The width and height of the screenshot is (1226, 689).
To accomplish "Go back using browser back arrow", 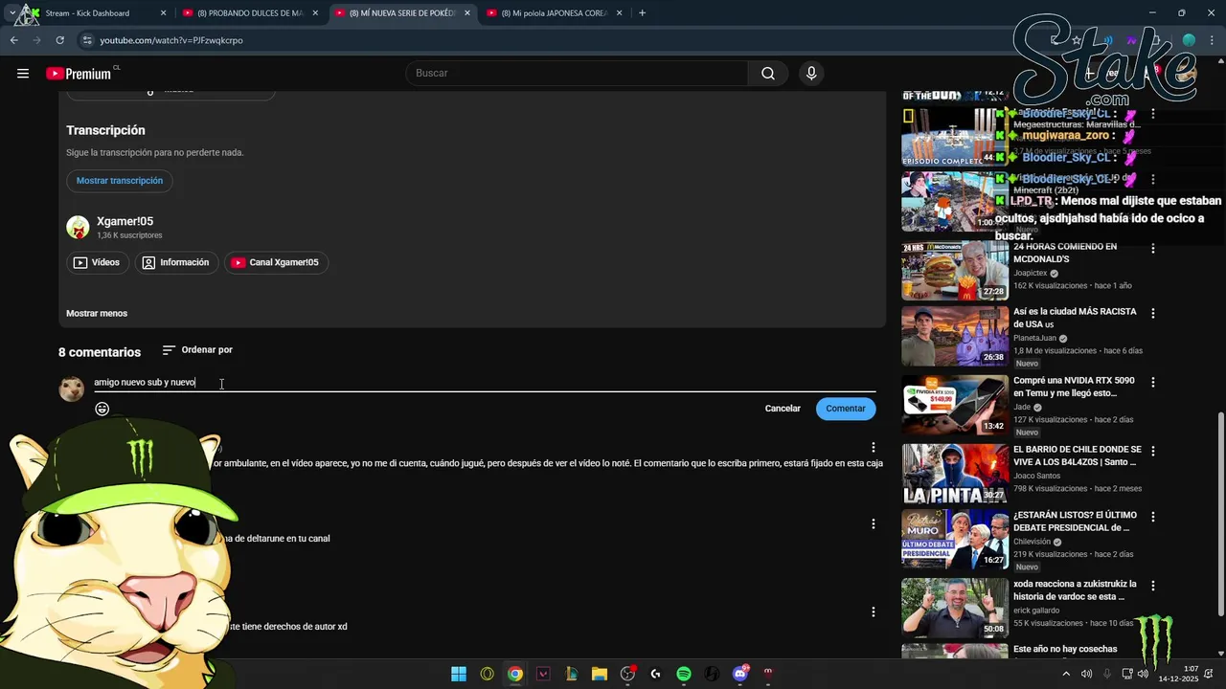I will (14, 40).
